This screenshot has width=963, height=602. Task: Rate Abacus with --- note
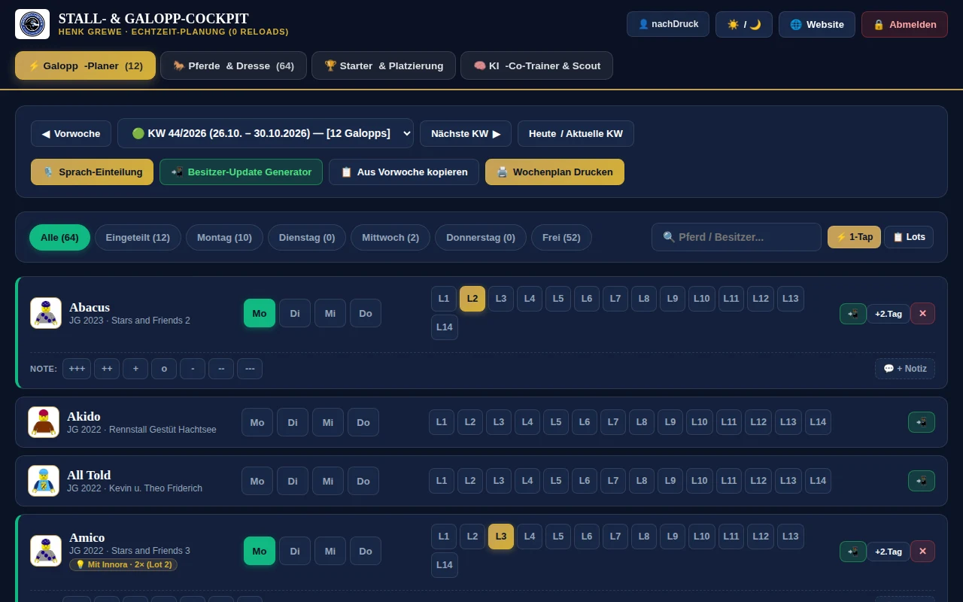250,369
